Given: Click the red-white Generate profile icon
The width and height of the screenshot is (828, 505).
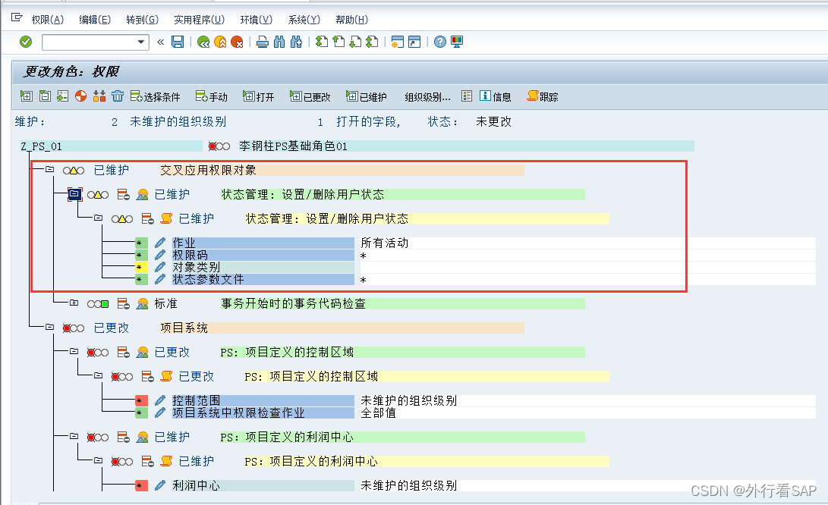Looking at the screenshot, I should [80, 96].
